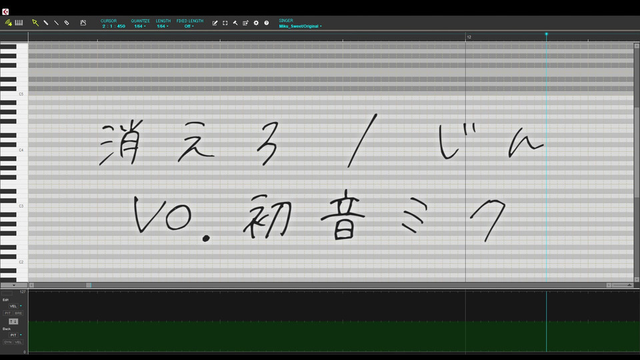
Task: Click the hammer tool icon
Action: pos(235,23)
